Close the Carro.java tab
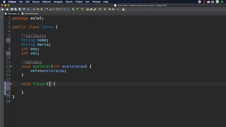Image resolution: width=226 pixels, height=127 pixels. 19,13
